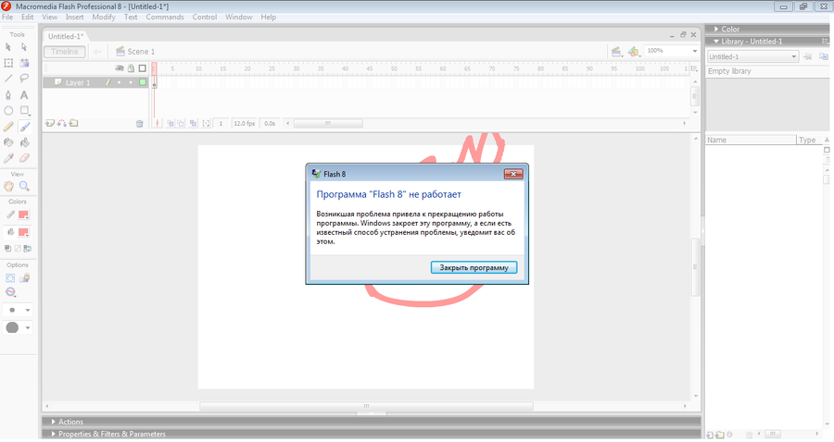Sort library by Name column
This screenshot has width=834, height=442.
(x=751, y=140)
